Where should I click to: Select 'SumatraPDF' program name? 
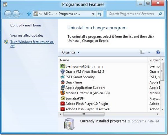tap(74, 98)
